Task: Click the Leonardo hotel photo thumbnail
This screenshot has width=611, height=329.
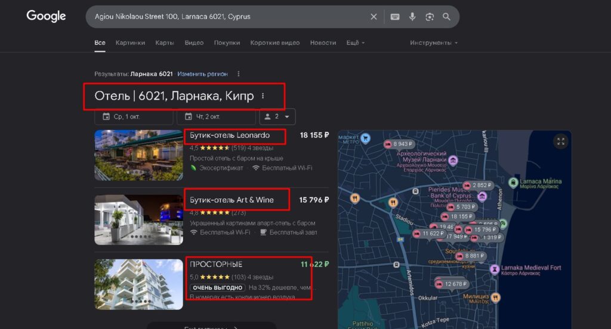Action: point(138,155)
